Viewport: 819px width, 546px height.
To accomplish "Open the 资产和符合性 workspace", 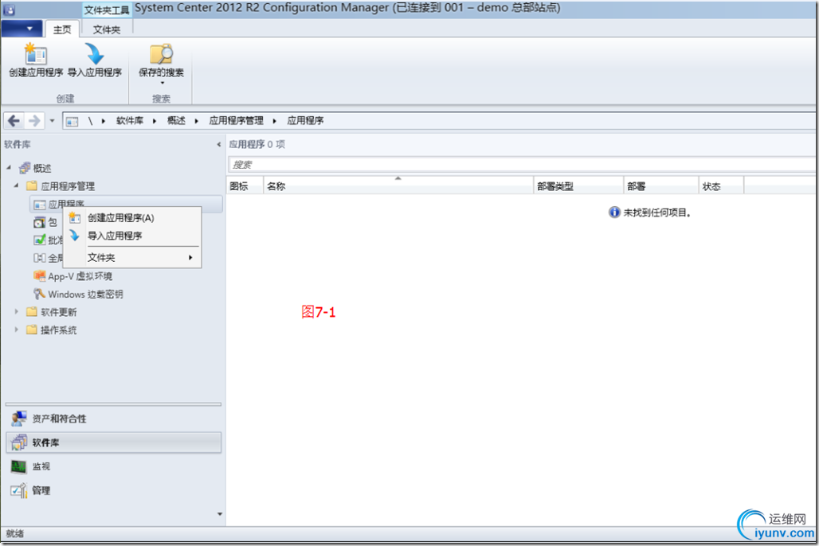I will click(113, 419).
